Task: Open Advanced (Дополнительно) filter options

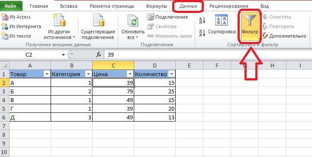Action: pos(284,36)
